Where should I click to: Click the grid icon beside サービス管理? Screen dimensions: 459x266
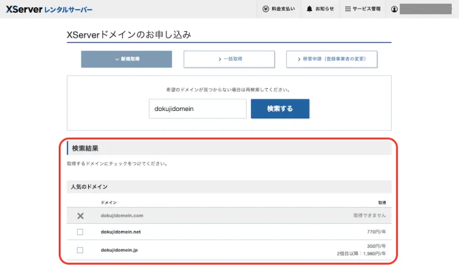(348, 9)
